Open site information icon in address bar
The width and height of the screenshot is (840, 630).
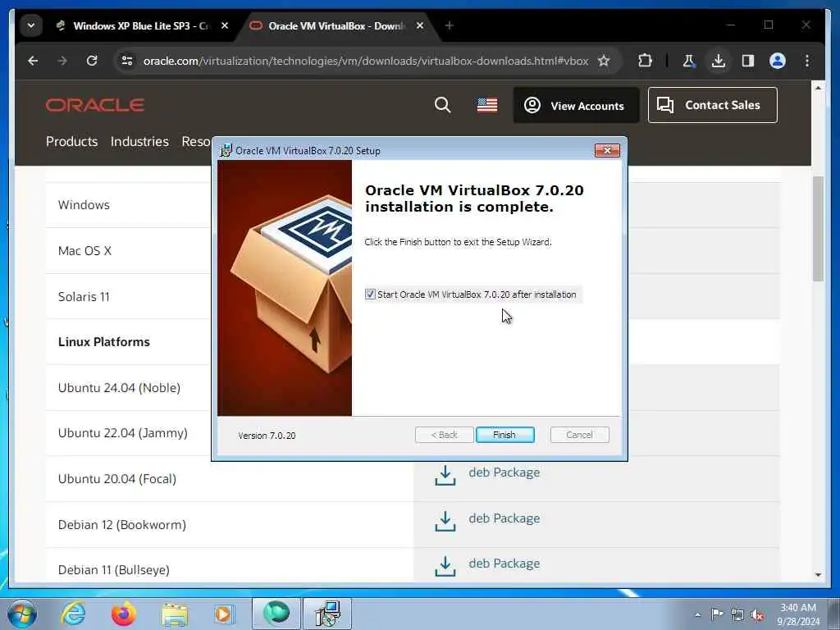coord(127,61)
